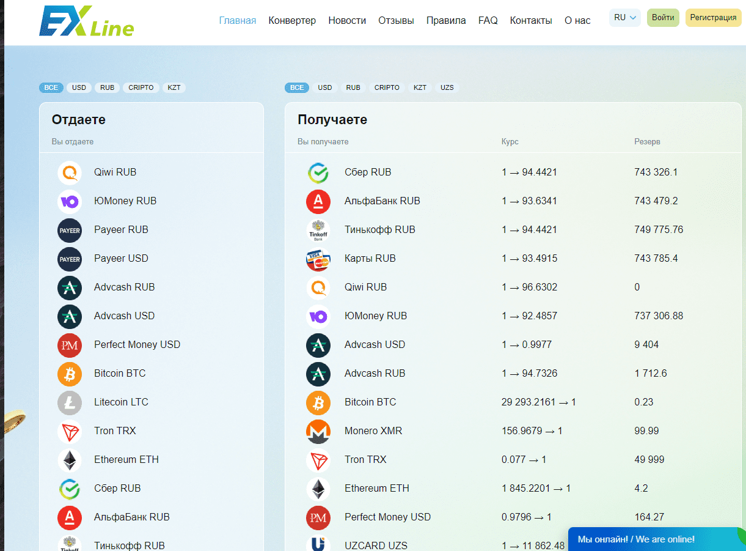Image resolution: width=746 pixels, height=551 pixels.
Task: Click the Сбер RUB icon in Отдаете list
Action: pyautogui.click(x=70, y=489)
